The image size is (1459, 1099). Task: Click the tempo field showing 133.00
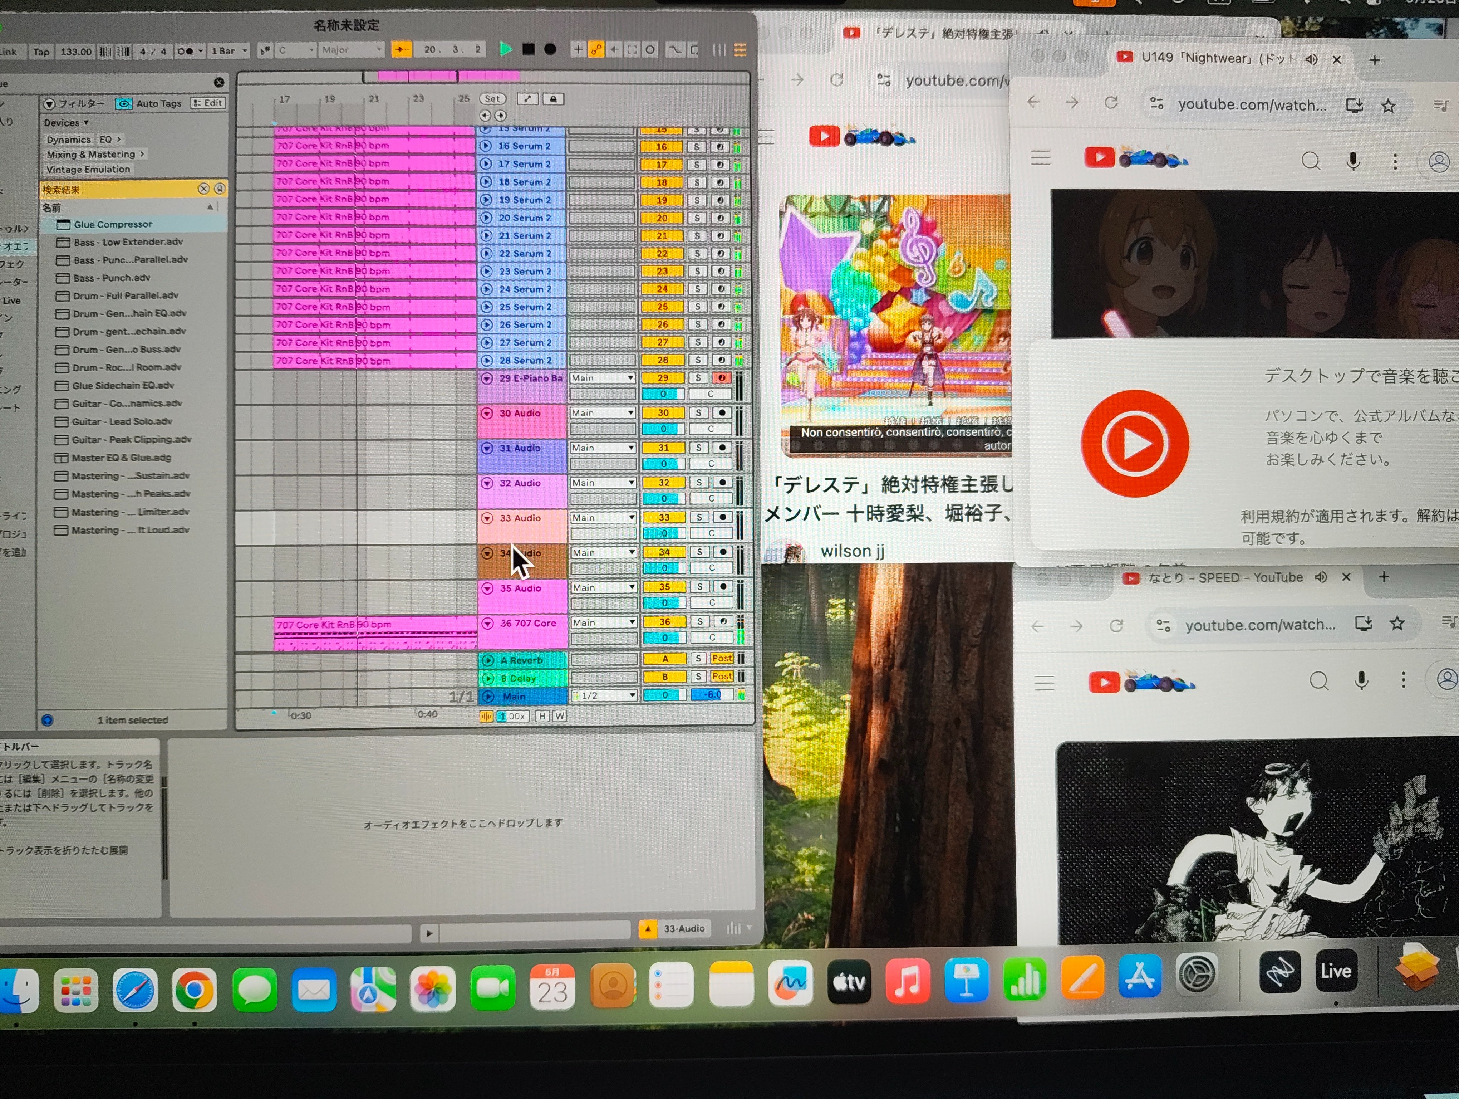point(76,52)
